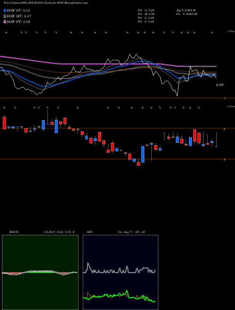This screenshot has width=235, height=310.
Task: Click the blue DOW ST legend swatch
Action: click(x=5, y=10)
